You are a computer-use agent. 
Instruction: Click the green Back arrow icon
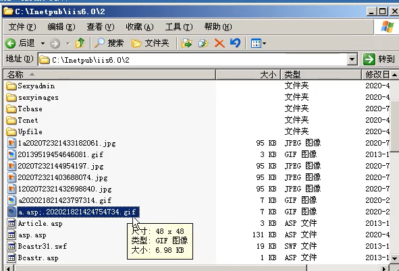pyautogui.click(x=10, y=43)
